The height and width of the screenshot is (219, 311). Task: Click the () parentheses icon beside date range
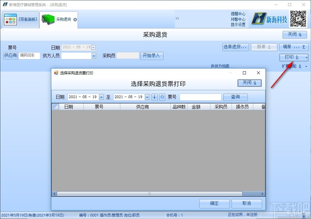point(162,97)
